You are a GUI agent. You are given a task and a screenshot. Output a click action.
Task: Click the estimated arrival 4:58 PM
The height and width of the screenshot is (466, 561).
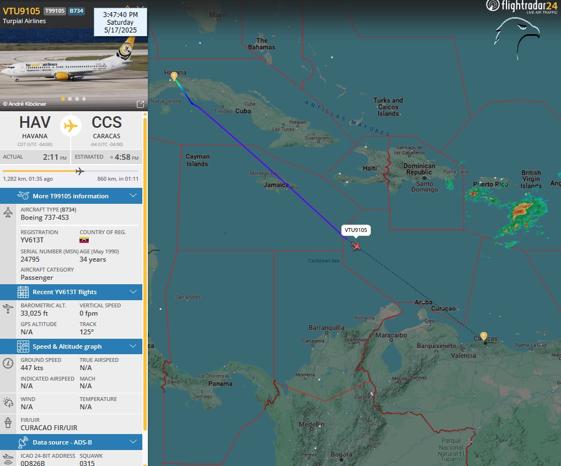pyautogui.click(x=126, y=157)
